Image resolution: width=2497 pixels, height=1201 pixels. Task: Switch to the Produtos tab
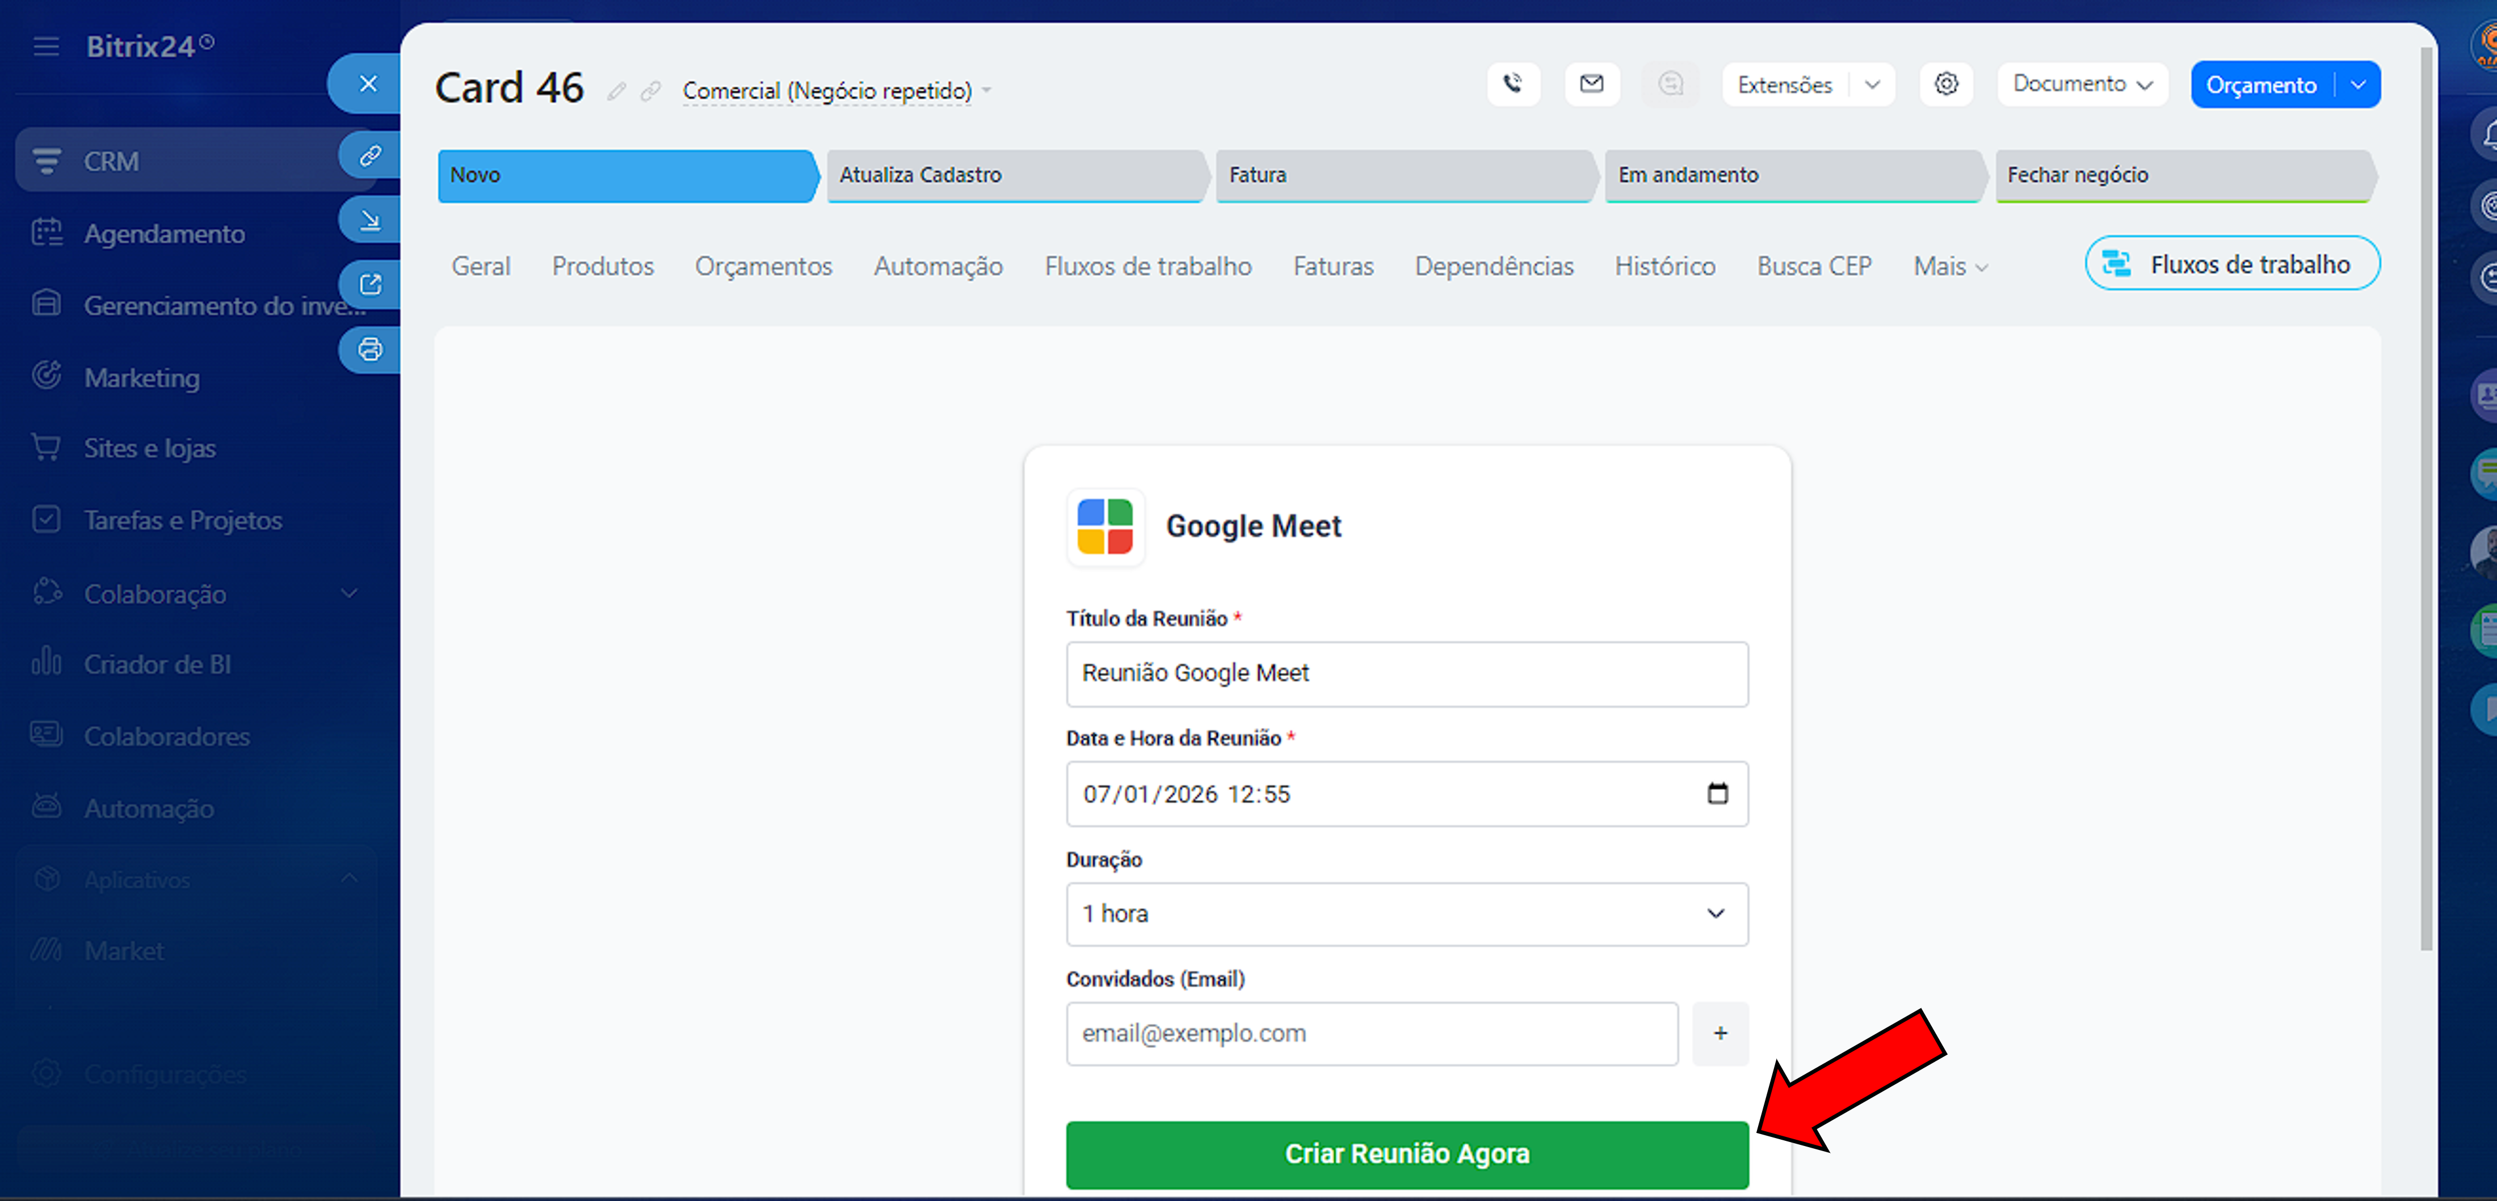tap(602, 267)
